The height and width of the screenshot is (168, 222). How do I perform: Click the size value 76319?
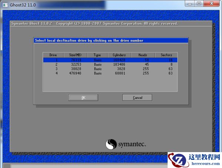76,60
